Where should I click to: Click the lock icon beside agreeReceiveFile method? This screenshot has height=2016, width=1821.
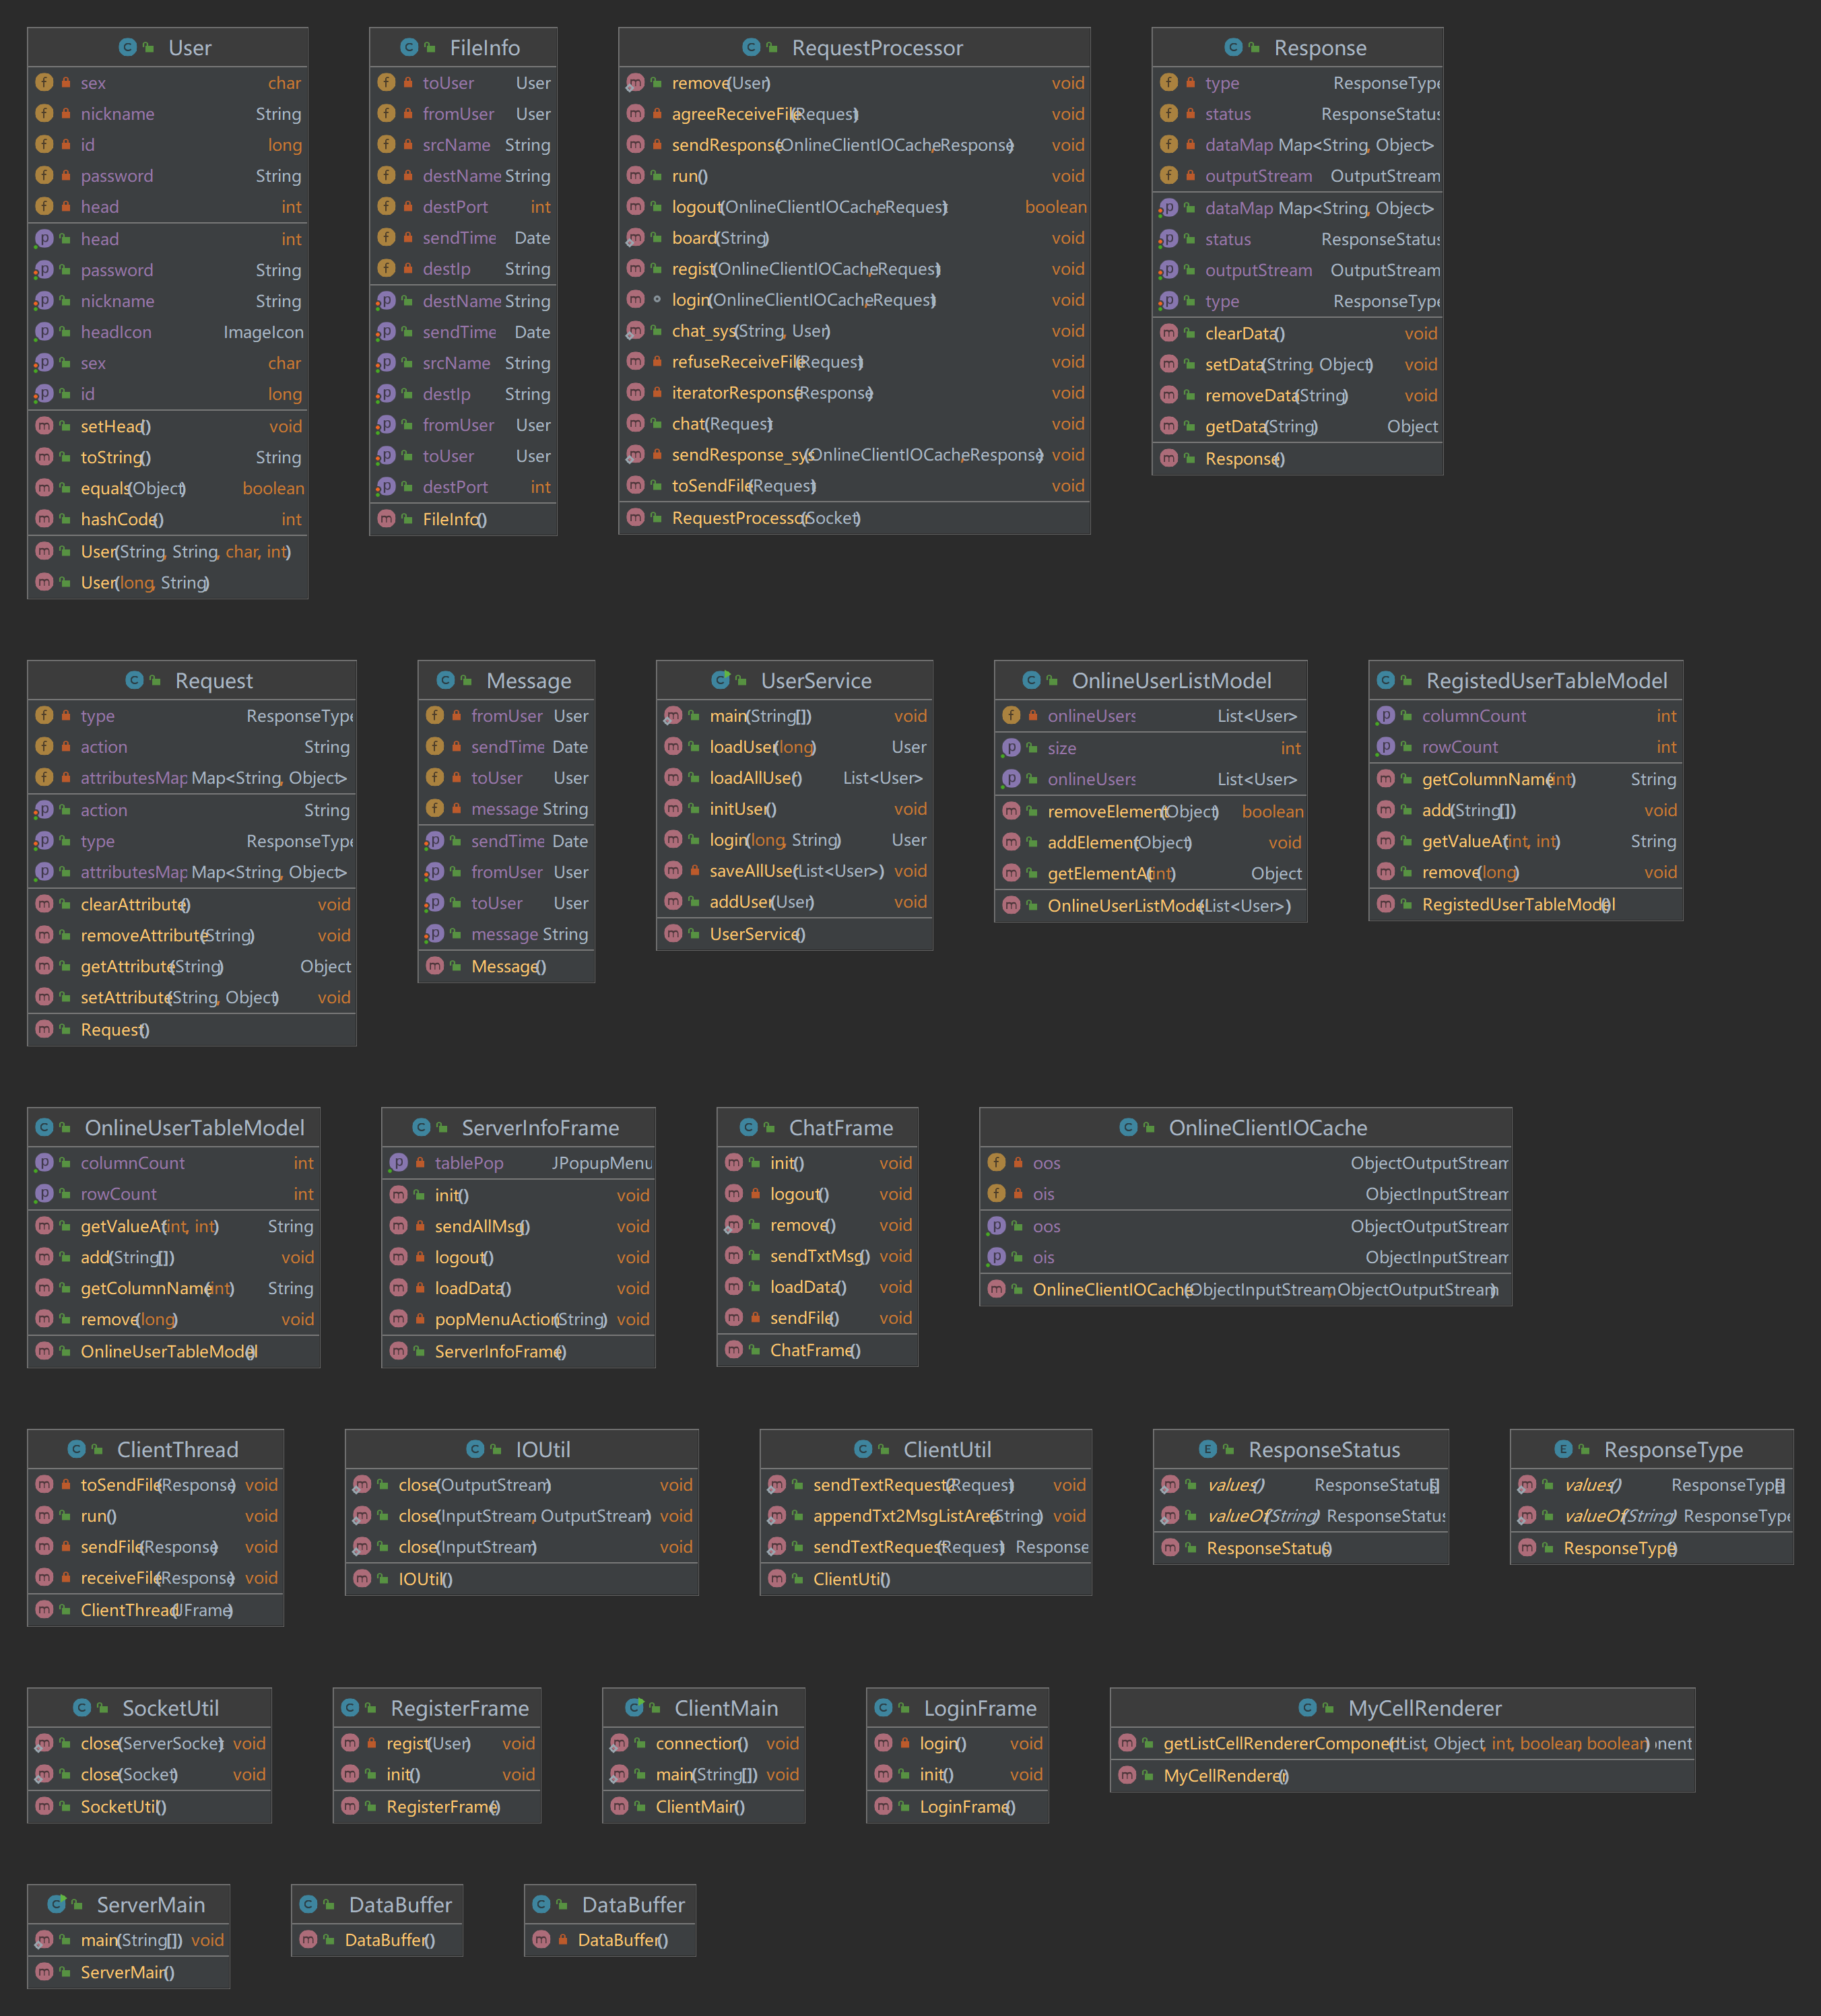point(657,114)
